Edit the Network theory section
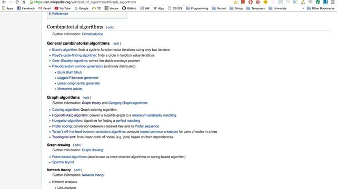 (x=78, y=170)
